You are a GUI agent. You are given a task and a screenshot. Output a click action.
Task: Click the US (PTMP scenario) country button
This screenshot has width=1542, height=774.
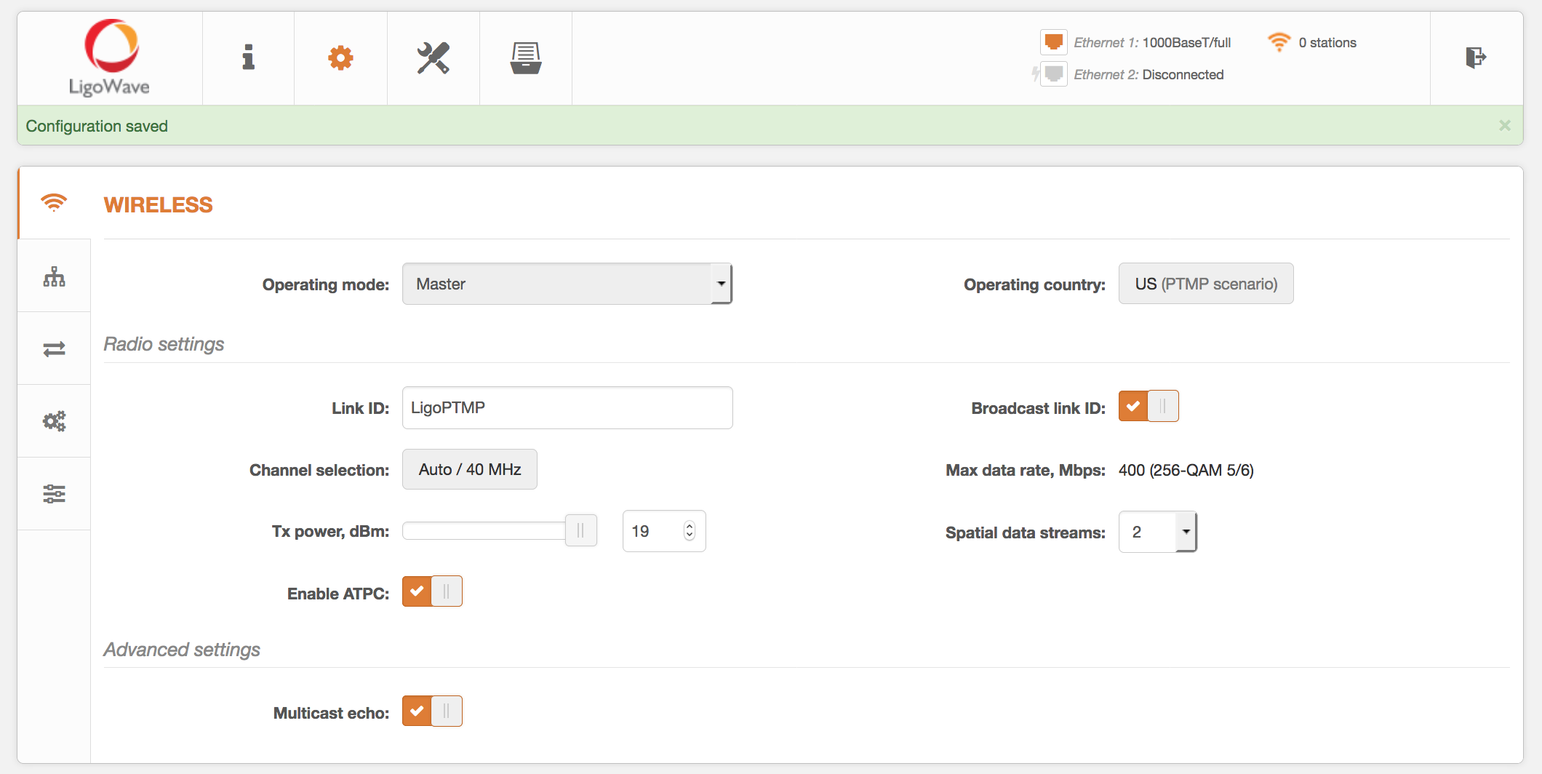pyautogui.click(x=1205, y=284)
